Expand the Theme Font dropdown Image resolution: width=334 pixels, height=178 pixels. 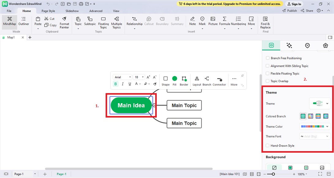coord(315,136)
